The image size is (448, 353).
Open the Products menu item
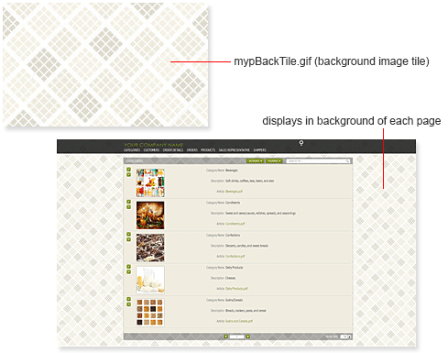click(208, 150)
